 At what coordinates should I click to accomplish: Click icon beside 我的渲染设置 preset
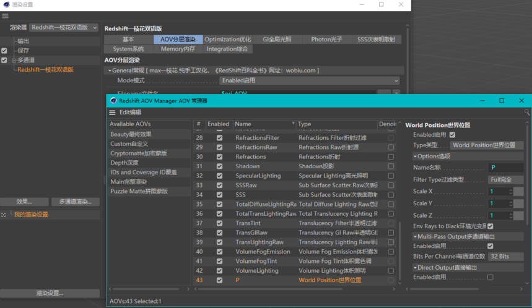[x=3, y=215]
